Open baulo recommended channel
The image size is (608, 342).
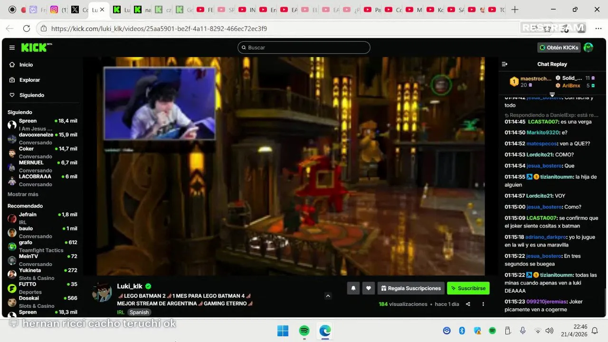point(42,232)
